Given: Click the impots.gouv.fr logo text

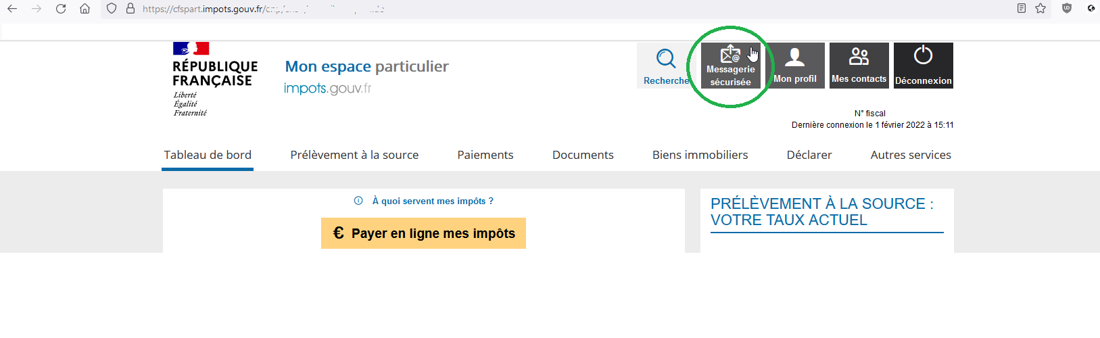Looking at the screenshot, I should tap(327, 89).
